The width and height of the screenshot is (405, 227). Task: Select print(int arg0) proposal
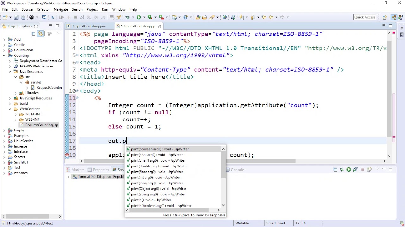tap(155, 178)
